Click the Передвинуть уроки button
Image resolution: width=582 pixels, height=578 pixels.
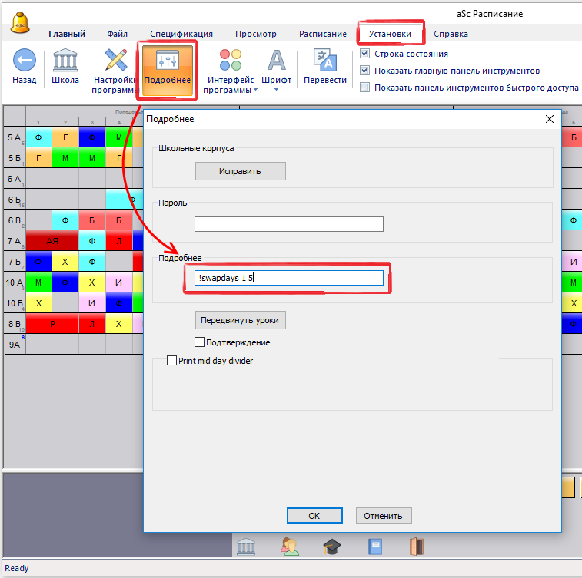click(x=241, y=319)
